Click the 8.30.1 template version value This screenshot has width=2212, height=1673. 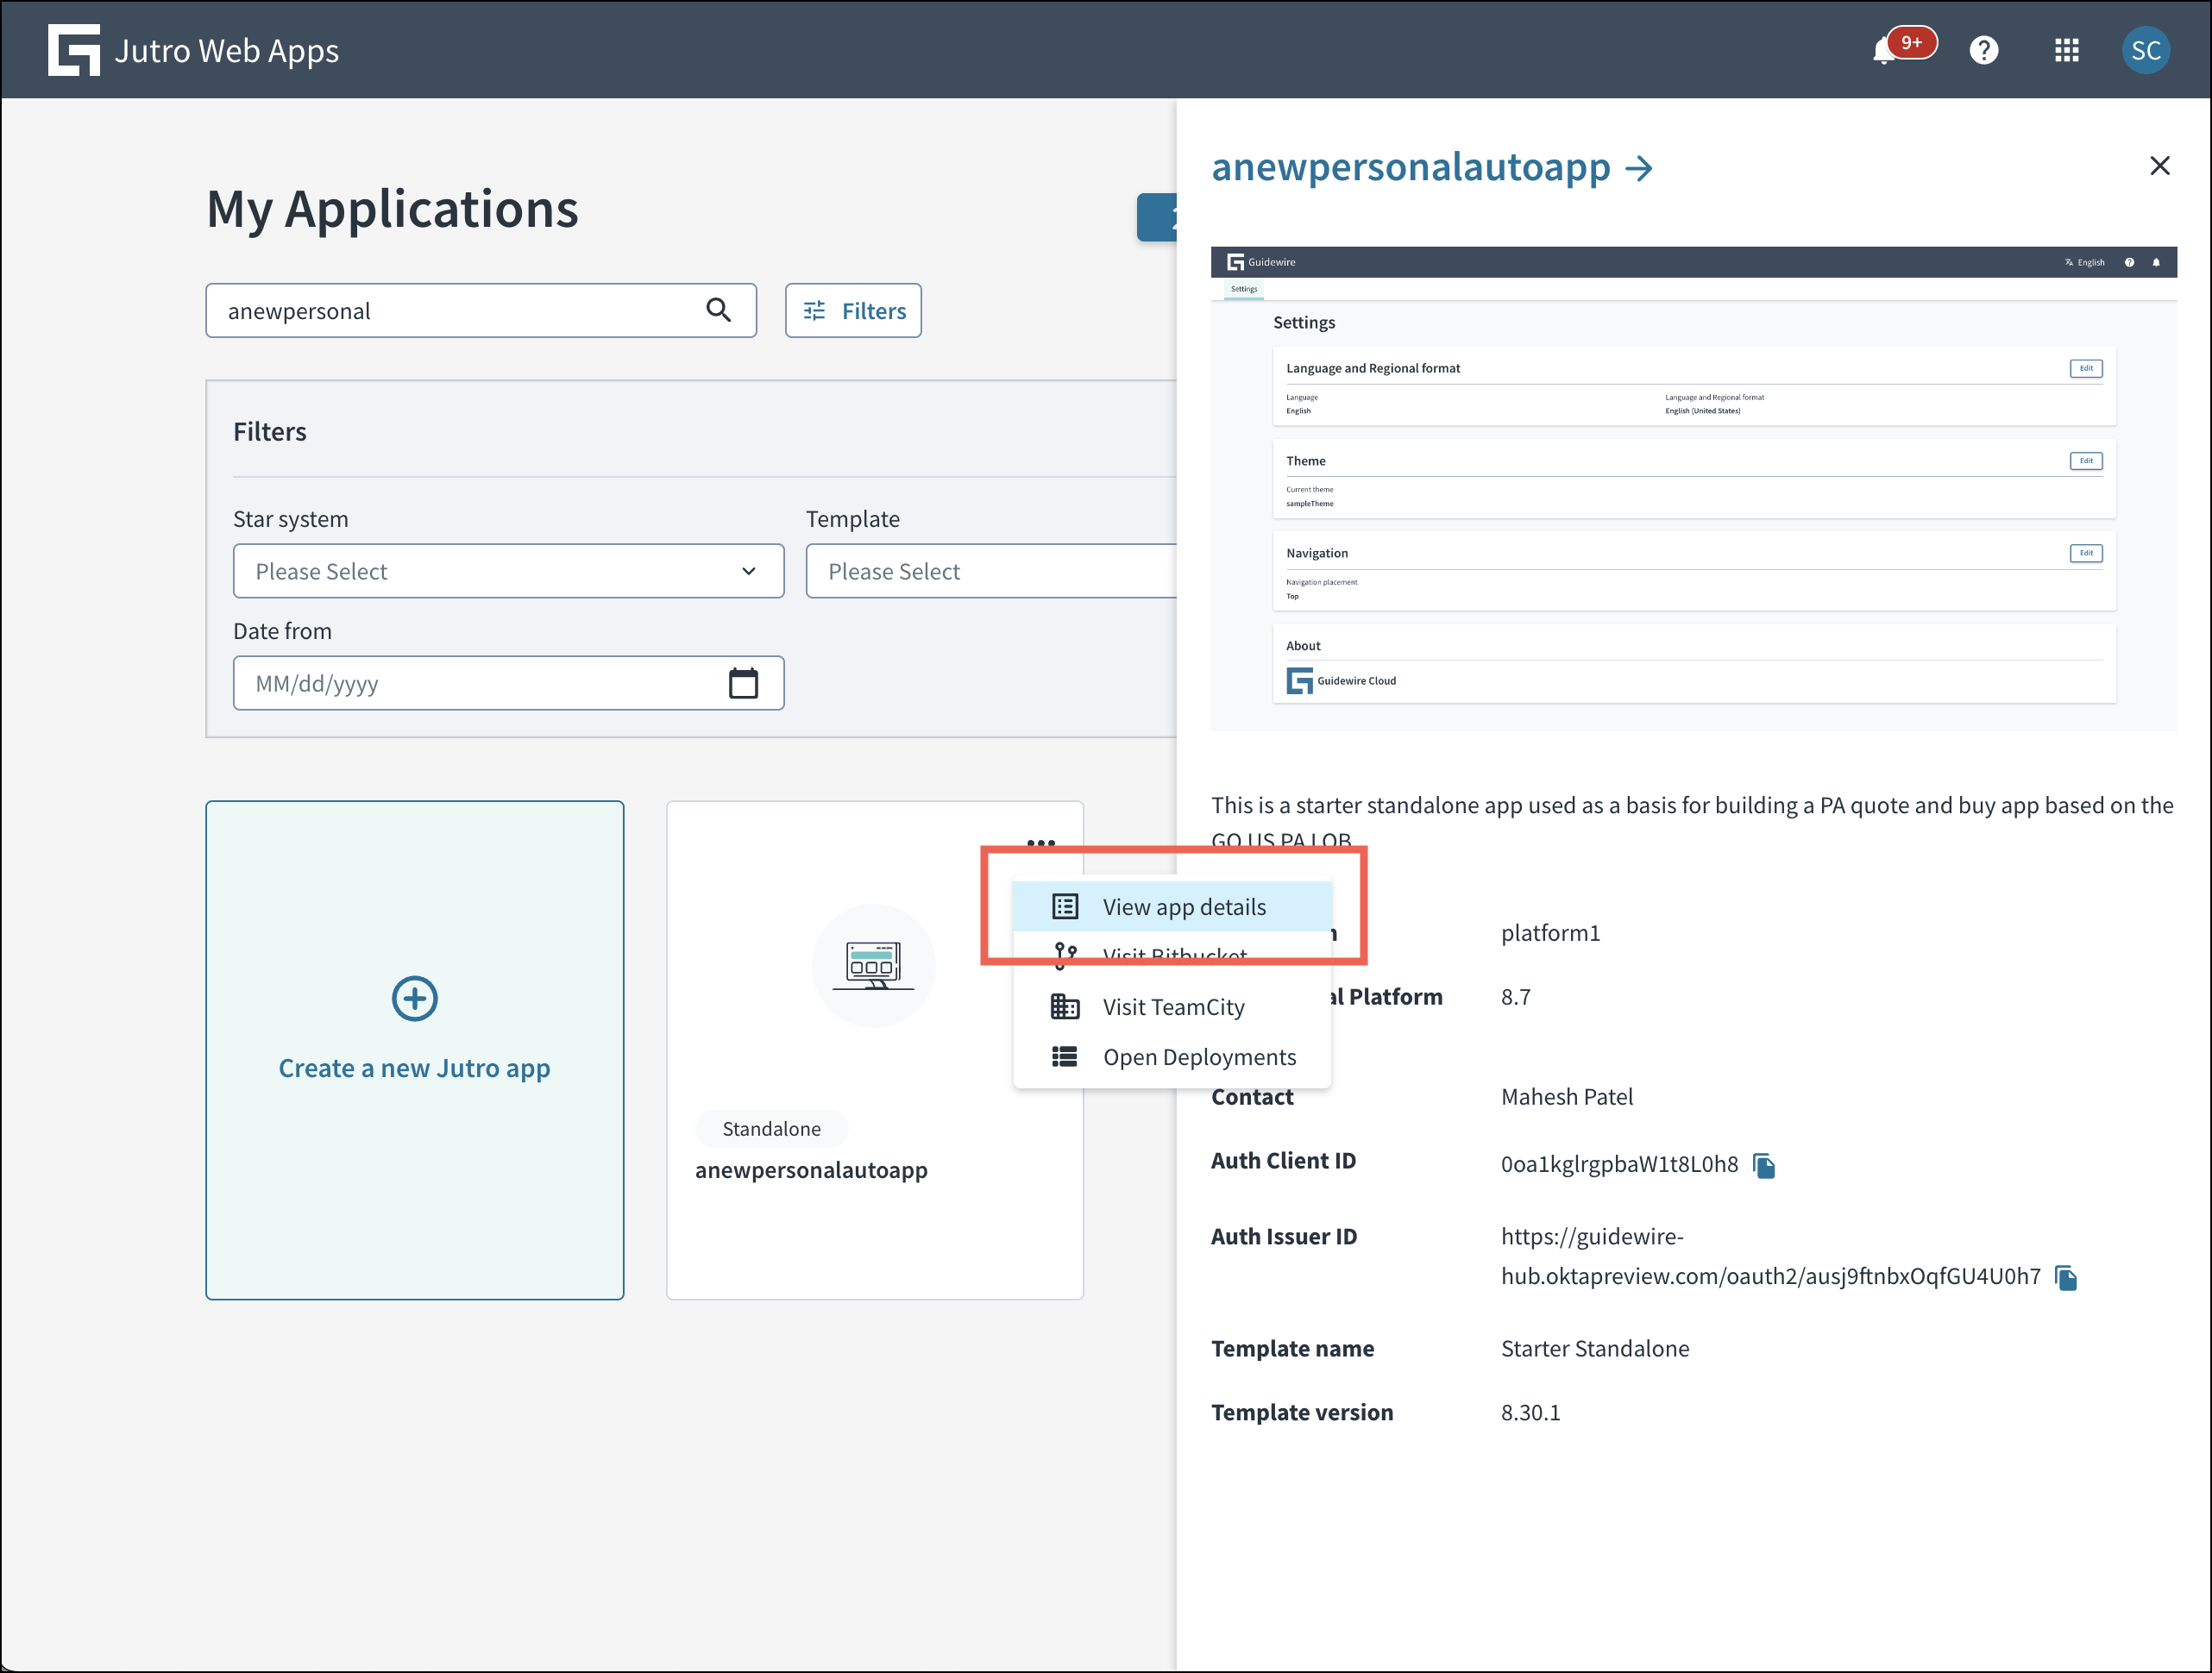(1530, 1413)
